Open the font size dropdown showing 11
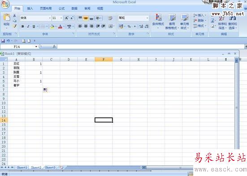This screenshot has height=176, width=247. coord(61,18)
